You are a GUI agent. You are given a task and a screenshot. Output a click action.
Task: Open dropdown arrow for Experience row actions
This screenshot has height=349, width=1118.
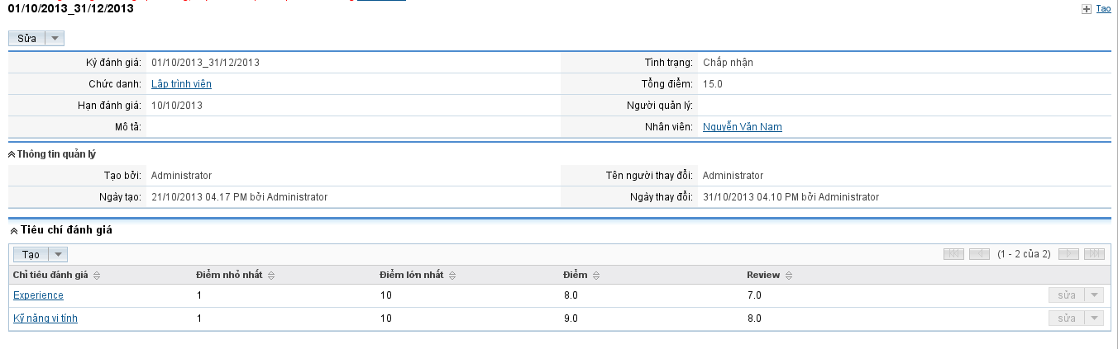1093,295
